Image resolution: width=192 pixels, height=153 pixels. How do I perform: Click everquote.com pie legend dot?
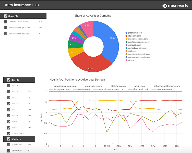point(126,45)
